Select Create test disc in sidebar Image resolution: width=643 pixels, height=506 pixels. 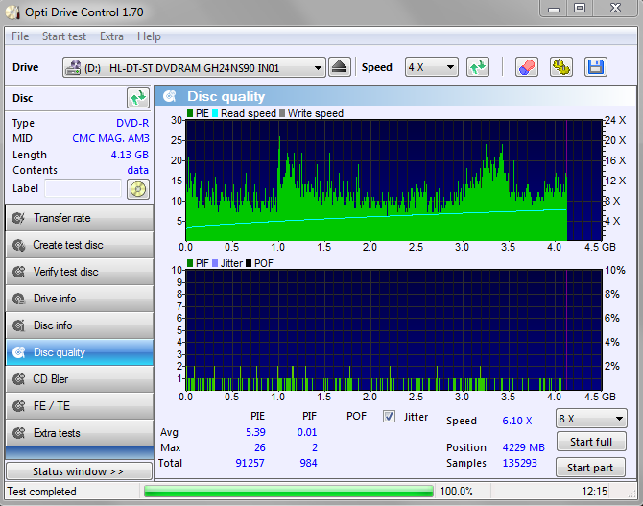[80, 245]
